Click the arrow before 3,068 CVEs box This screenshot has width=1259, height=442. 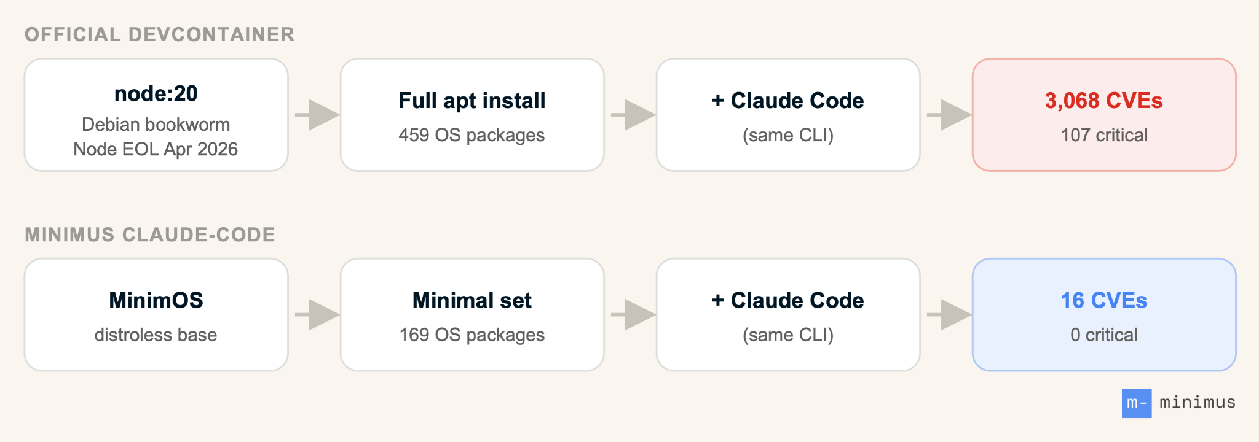949,115
